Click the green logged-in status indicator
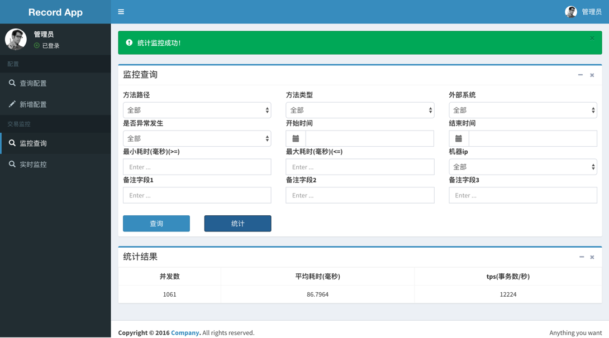Image resolution: width=609 pixels, height=338 pixels. pos(36,45)
